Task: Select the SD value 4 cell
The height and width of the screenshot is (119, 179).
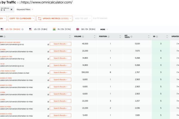Action: [x=161, y=58]
